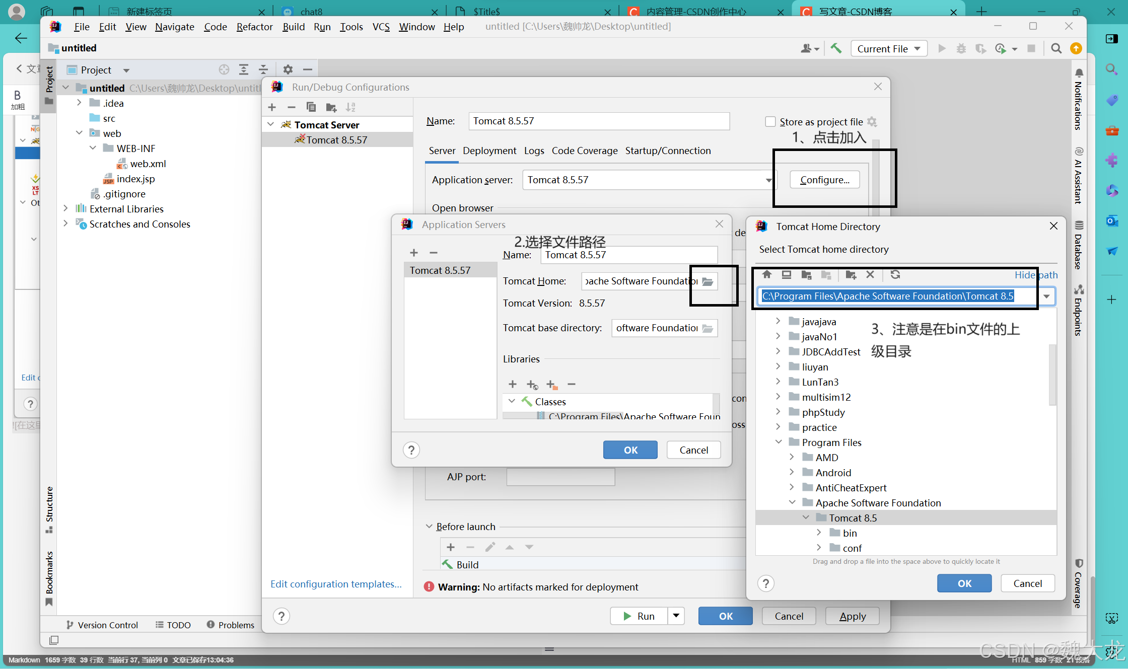The width and height of the screenshot is (1128, 669).
Task: Open the VCS menu
Action: pos(381,27)
